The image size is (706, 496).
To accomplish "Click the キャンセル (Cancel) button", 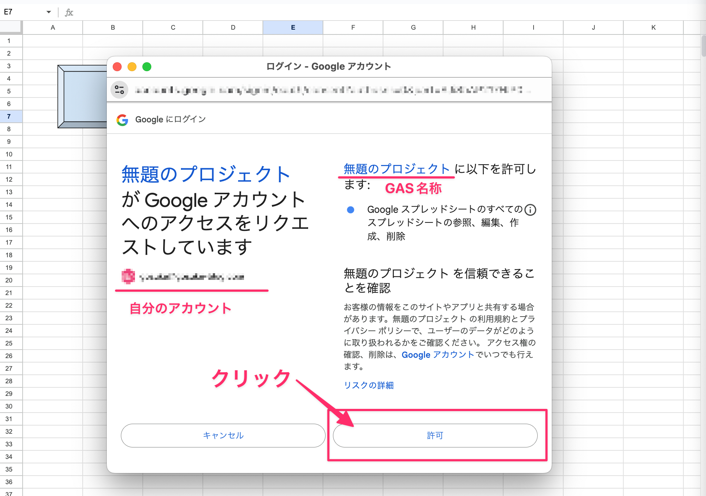I will (x=223, y=436).
